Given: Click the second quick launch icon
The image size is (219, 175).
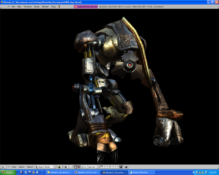Looking at the screenshot, I should click(26, 172).
